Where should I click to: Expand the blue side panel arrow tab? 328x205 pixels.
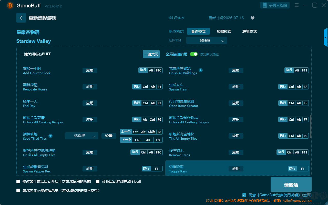pos(326,37)
